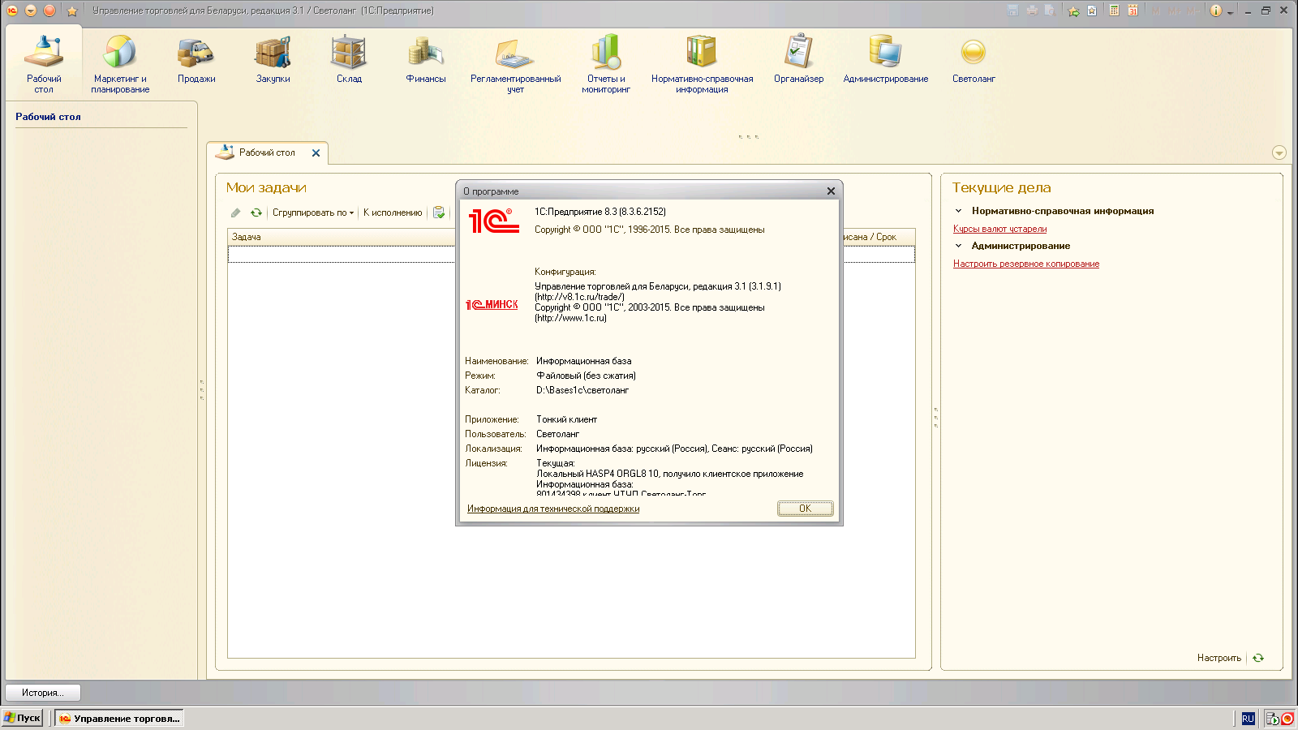
Task: Click the RU language indicator in tray
Action: pyautogui.click(x=1248, y=719)
